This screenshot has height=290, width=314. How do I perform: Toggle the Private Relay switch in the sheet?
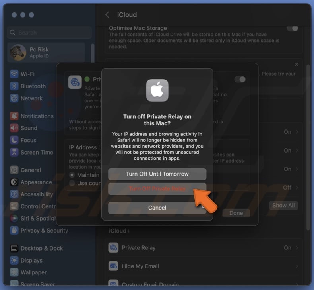pos(240,80)
